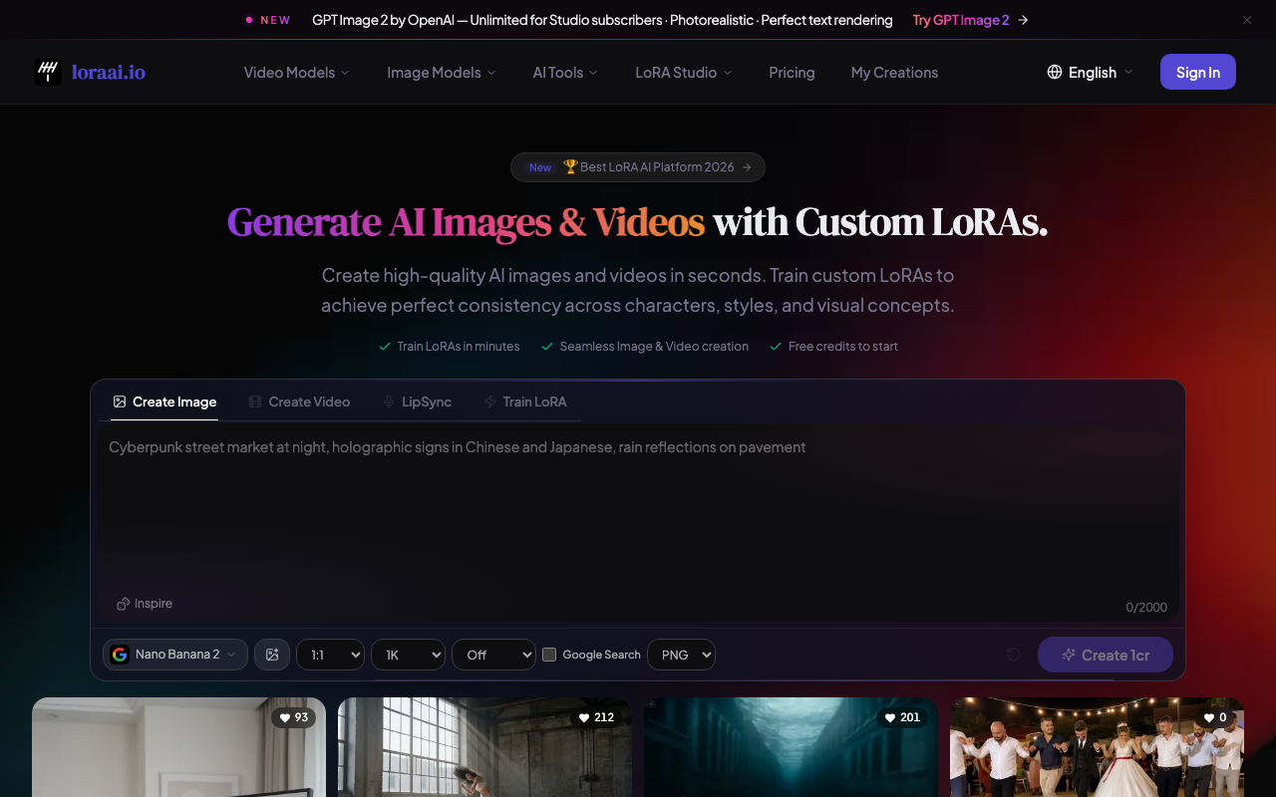Open the PNG format dropdown

pos(682,655)
